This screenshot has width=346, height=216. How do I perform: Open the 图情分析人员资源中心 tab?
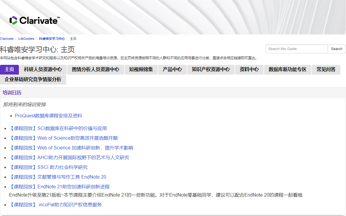(95, 70)
